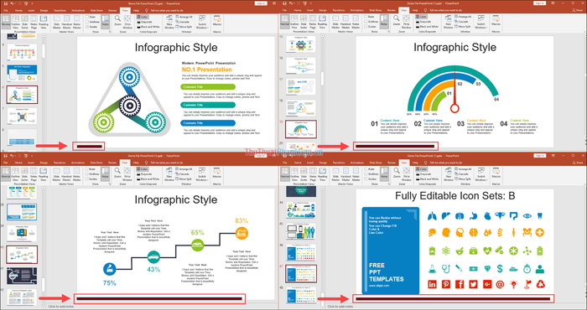This screenshot has height=310, width=587.
Task: Open Show group dialog launcher, bottom-right window
Action: (x=389, y=184)
